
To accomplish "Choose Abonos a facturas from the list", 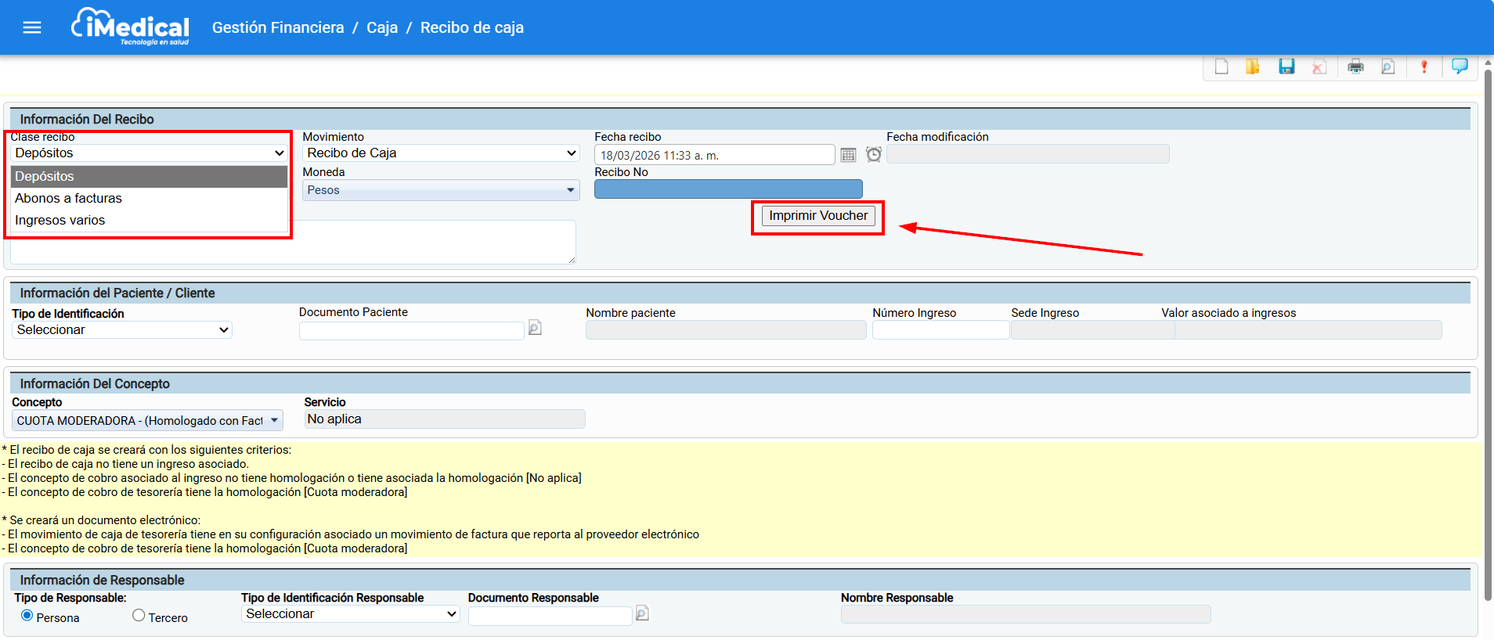I will click(69, 199).
